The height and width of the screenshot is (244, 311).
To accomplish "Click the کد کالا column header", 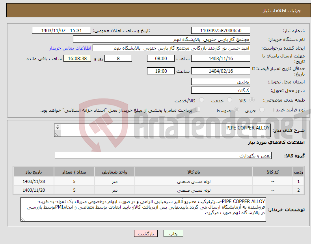I will coord(273,172).
